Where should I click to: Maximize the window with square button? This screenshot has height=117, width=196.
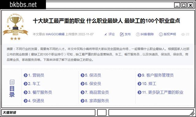click(184, 5)
